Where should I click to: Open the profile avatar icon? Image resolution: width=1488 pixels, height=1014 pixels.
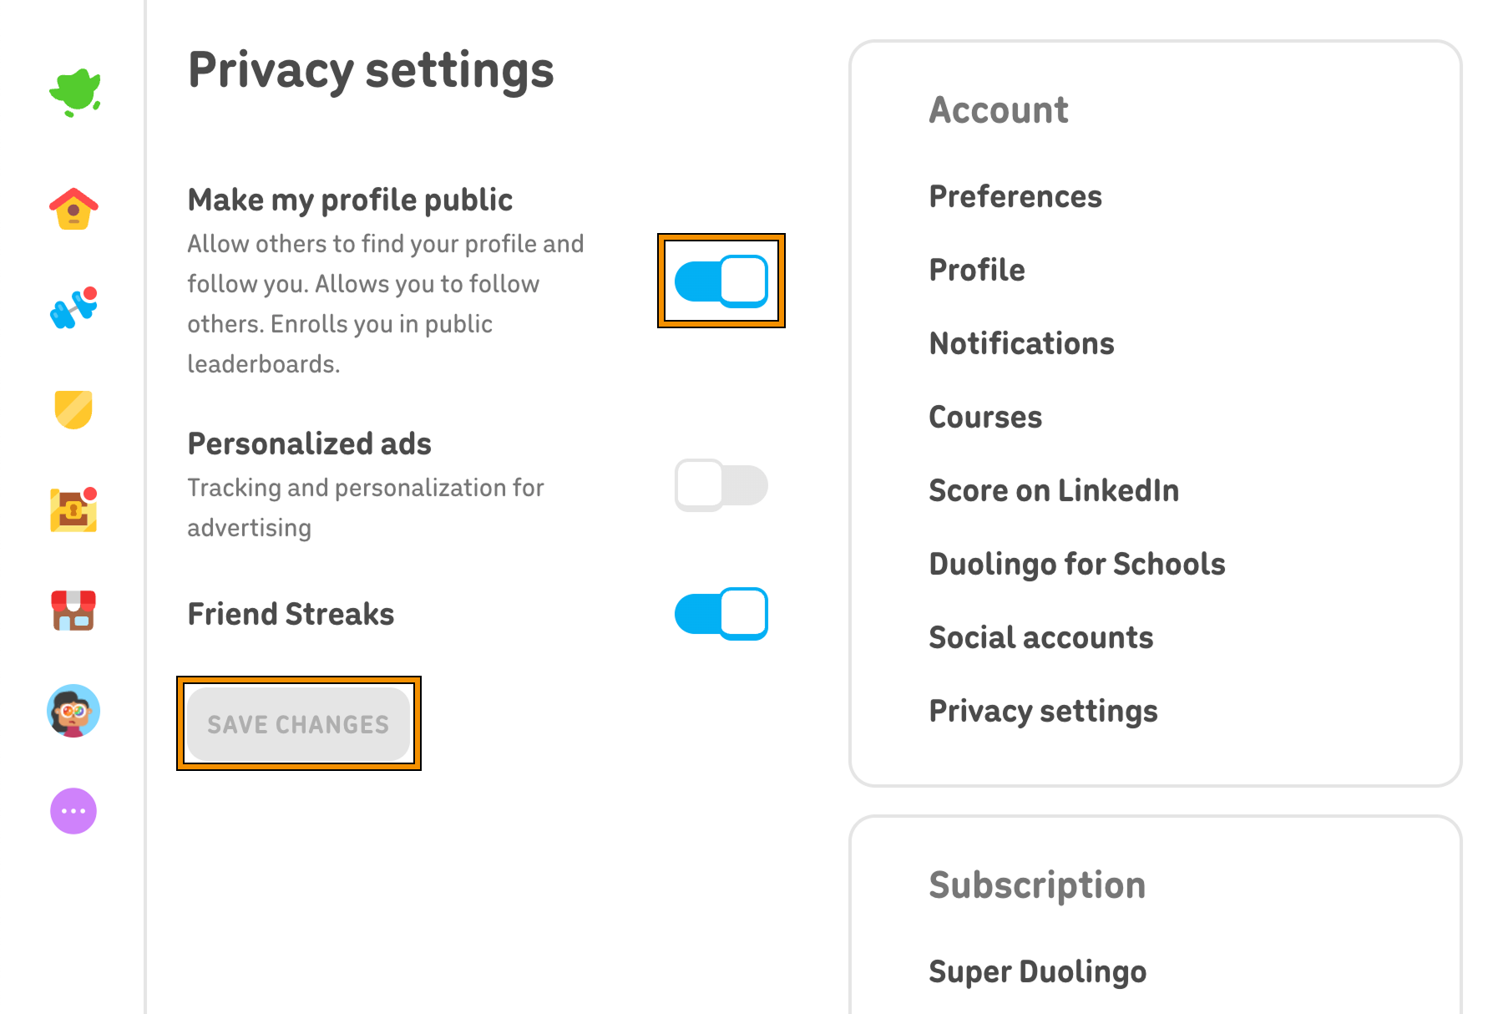[73, 711]
